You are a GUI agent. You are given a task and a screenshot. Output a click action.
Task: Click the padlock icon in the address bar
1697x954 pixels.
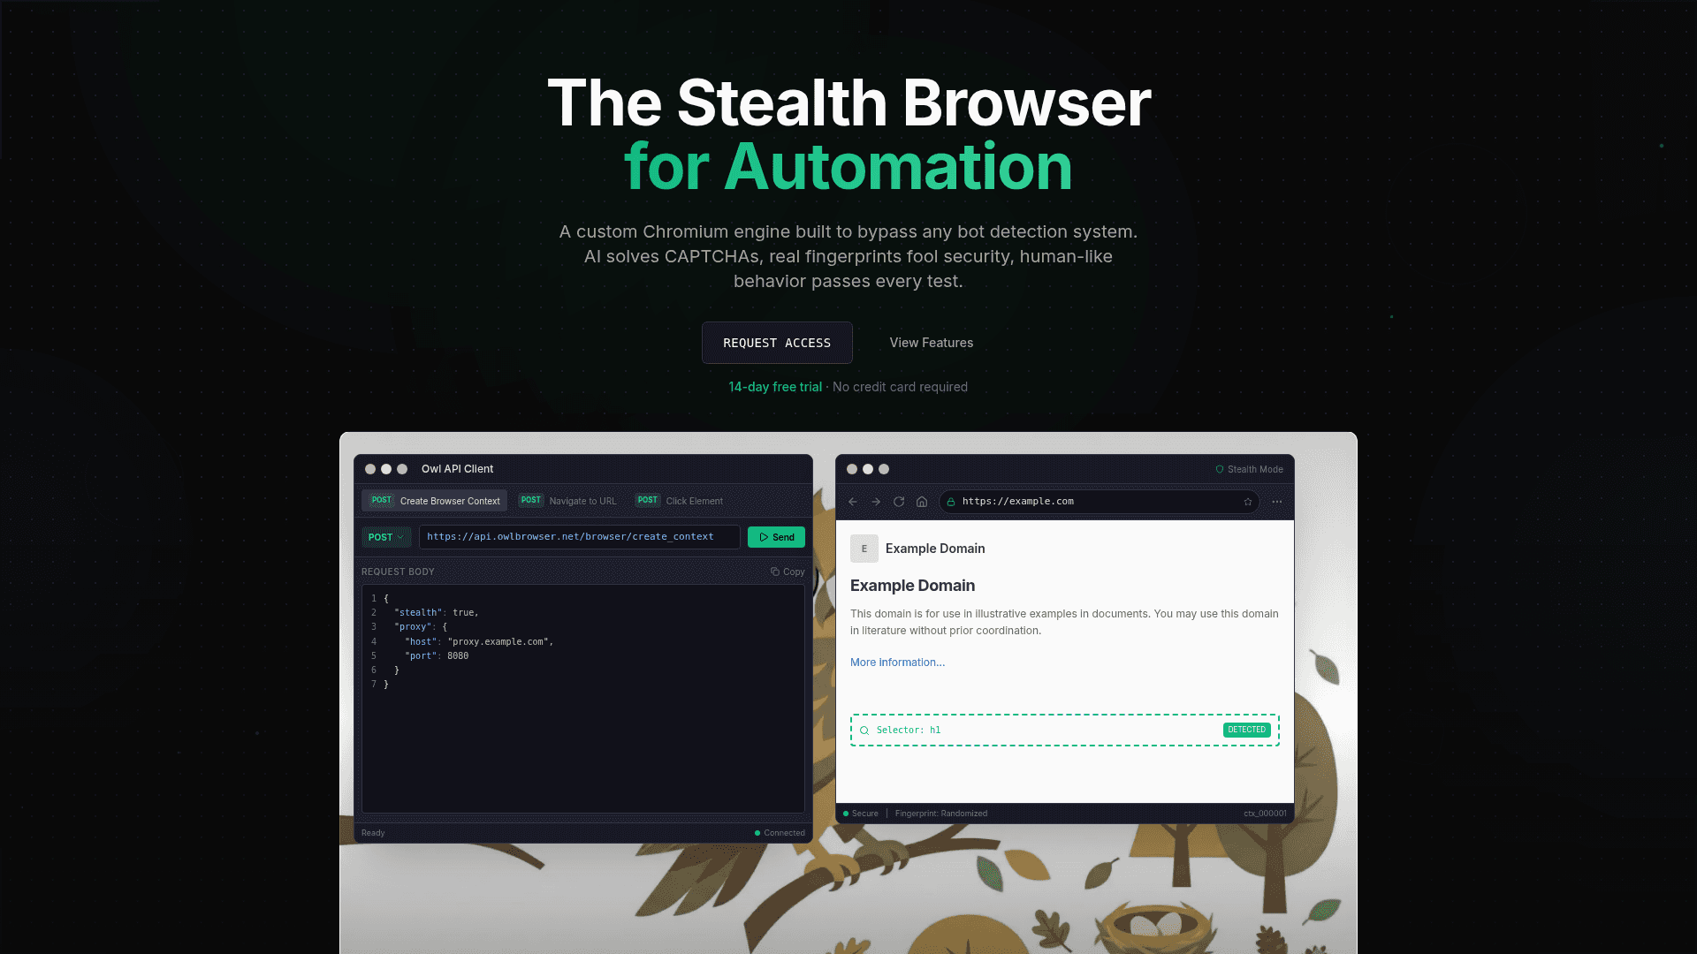pyautogui.click(x=950, y=502)
